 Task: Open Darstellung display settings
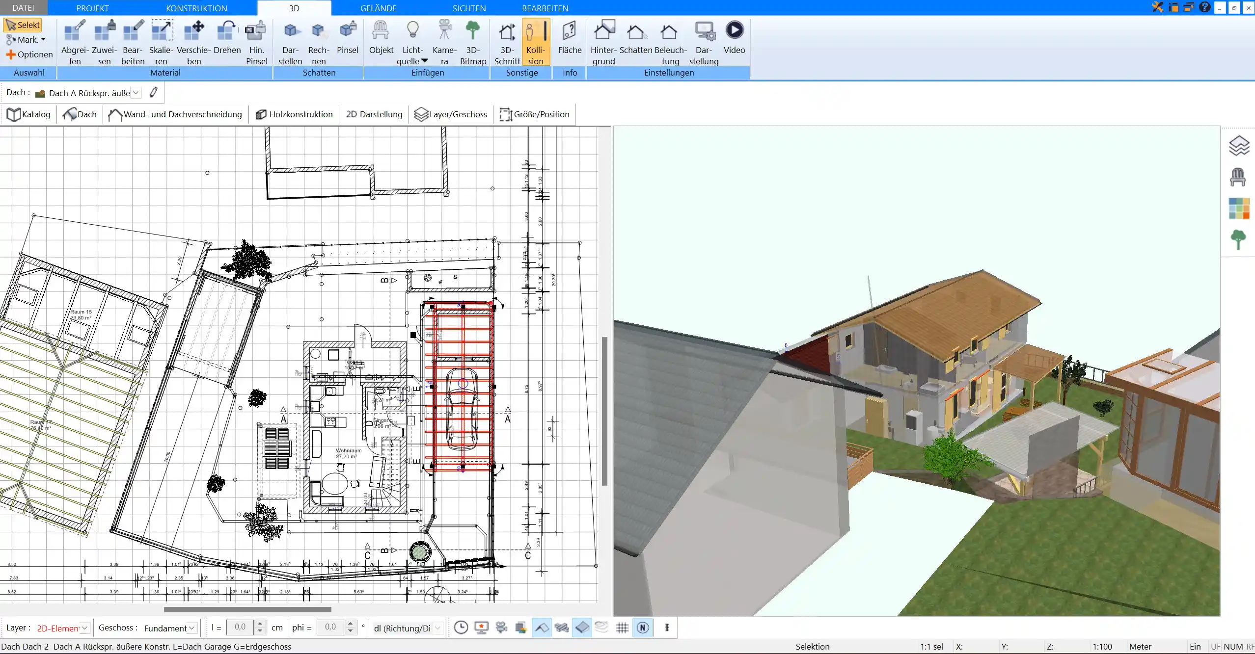click(x=704, y=42)
